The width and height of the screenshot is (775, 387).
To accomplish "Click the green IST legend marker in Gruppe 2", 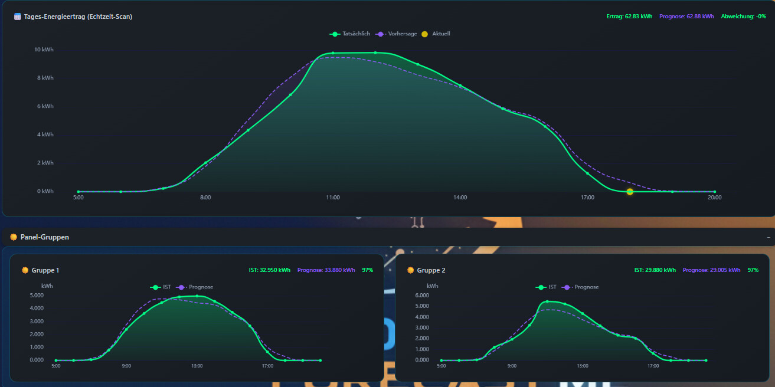I will [x=541, y=287].
